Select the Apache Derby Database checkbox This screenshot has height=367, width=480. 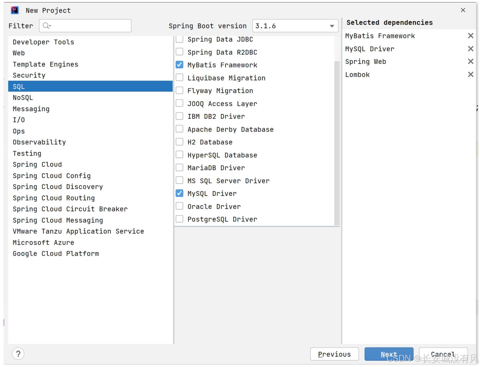(179, 129)
